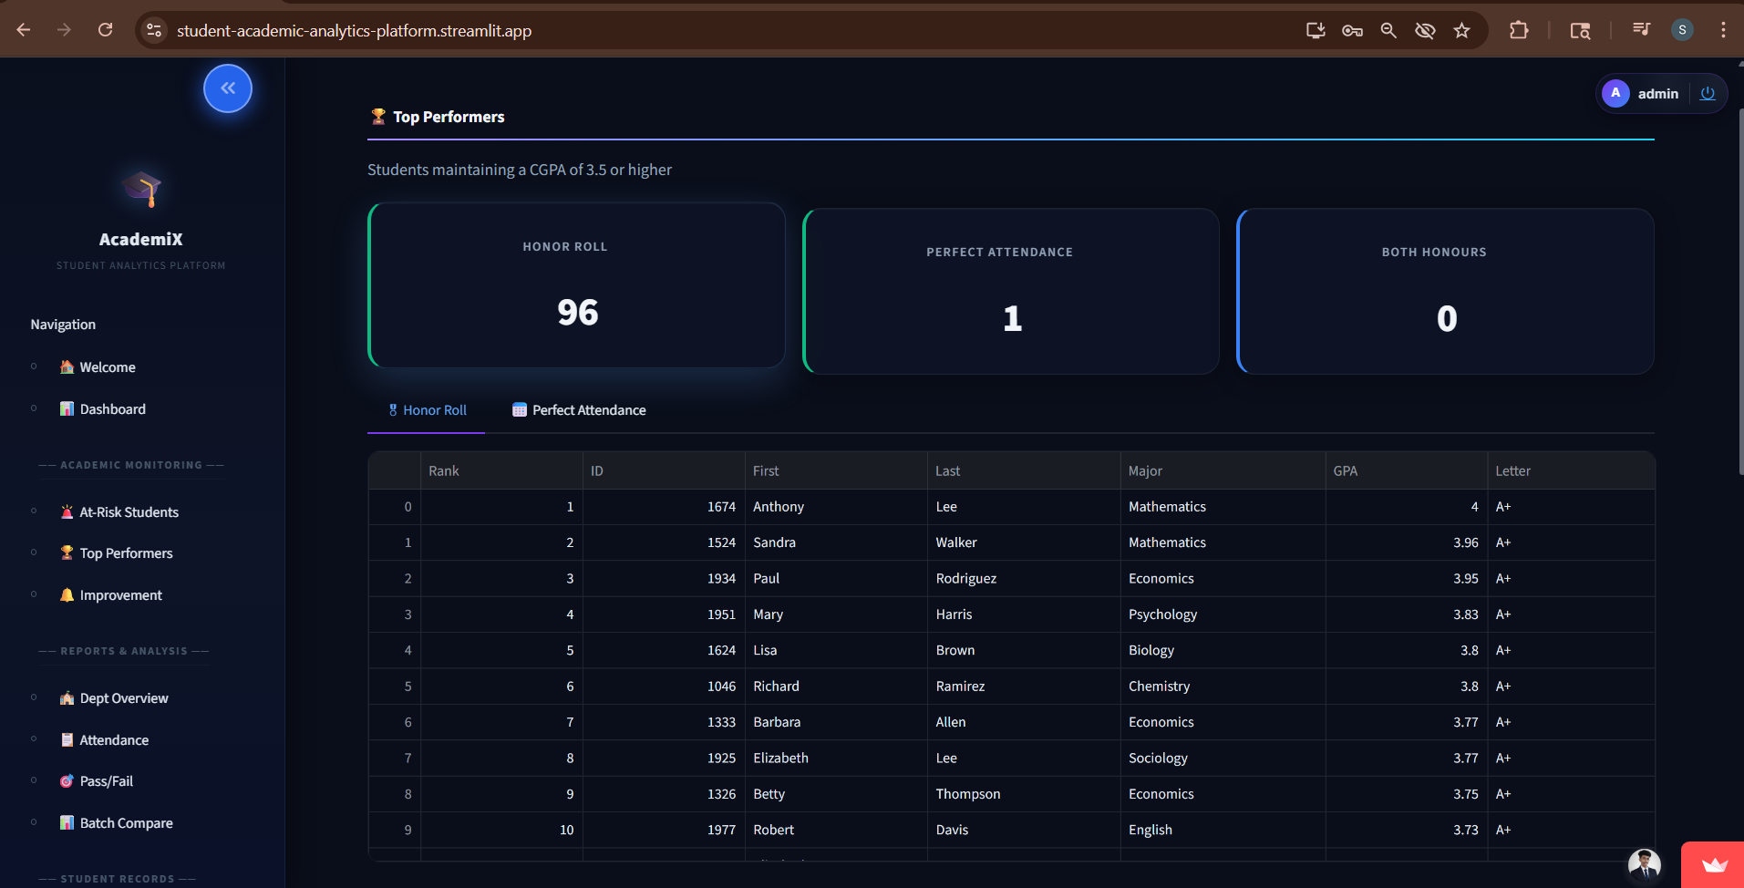Go to Dashboard in navigation
This screenshot has height=888, width=1744.
click(x=112, y=409)
